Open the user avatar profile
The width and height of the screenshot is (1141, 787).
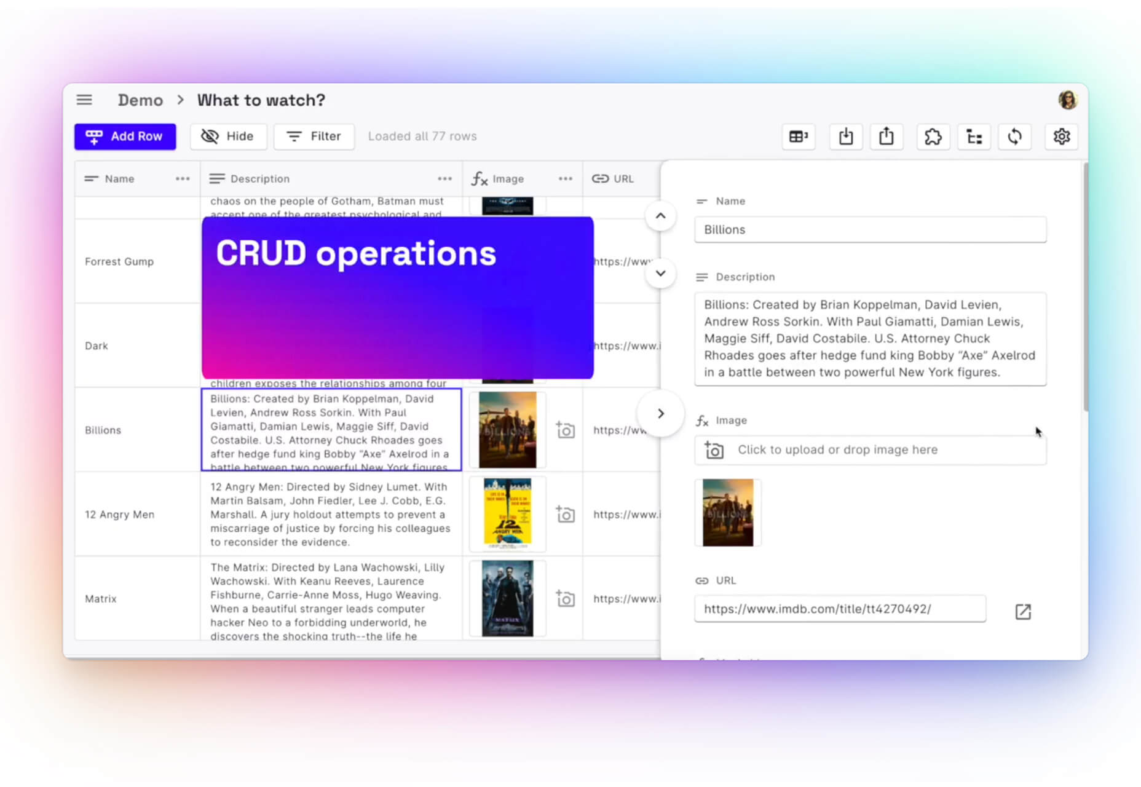1068,100
